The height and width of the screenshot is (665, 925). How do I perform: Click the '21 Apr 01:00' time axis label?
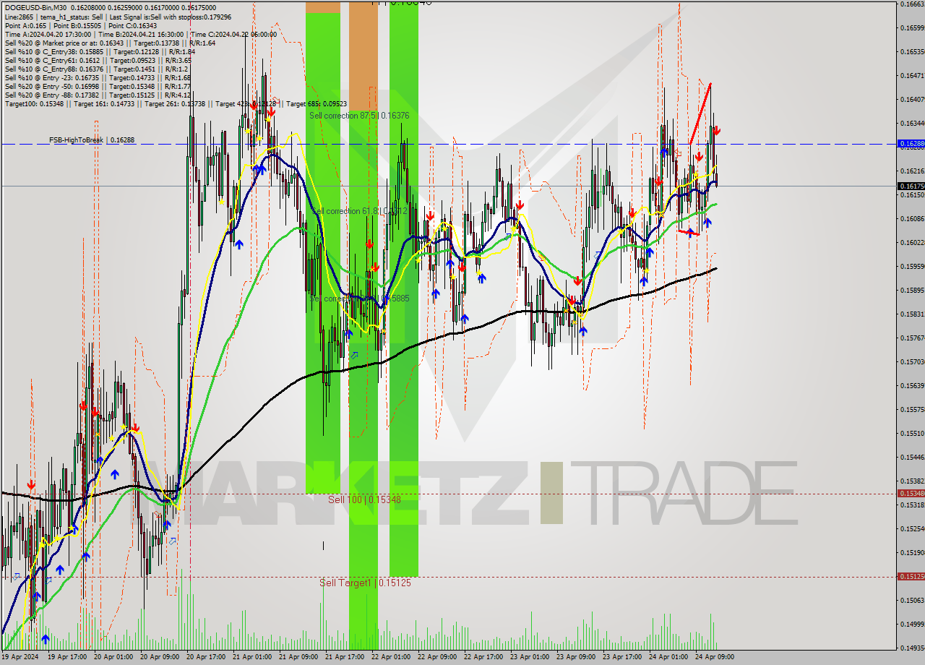(x=252, y=657)
